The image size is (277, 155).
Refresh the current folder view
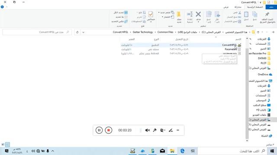point(77,32)
